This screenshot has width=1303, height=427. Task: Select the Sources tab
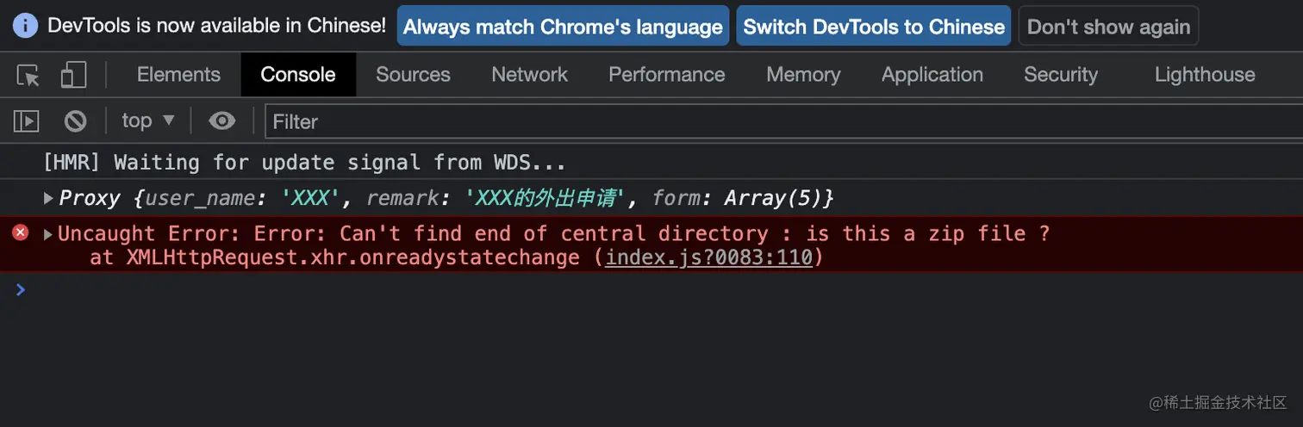point(413,75)
